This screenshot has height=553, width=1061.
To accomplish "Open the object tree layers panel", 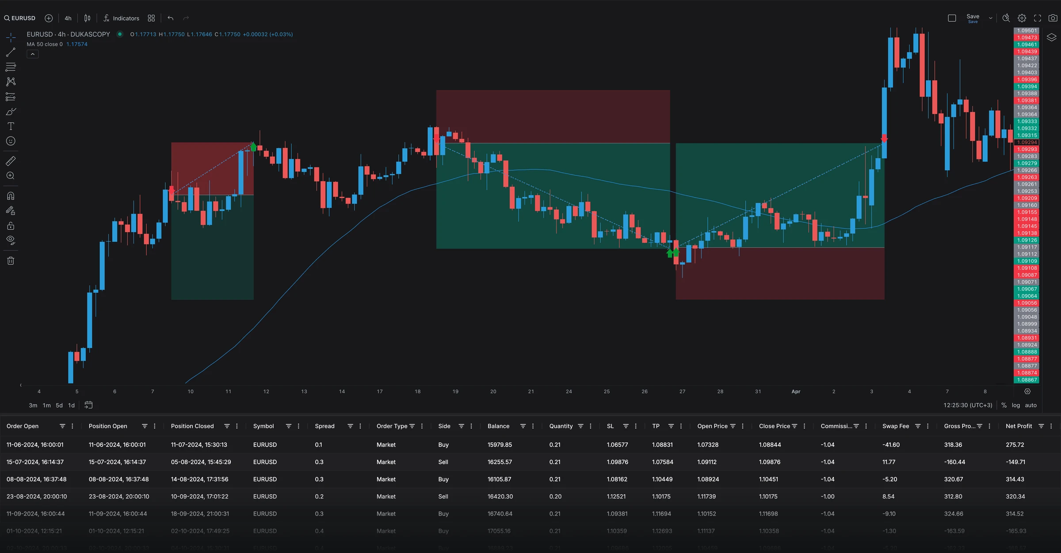I will [x=1051, y=37].
